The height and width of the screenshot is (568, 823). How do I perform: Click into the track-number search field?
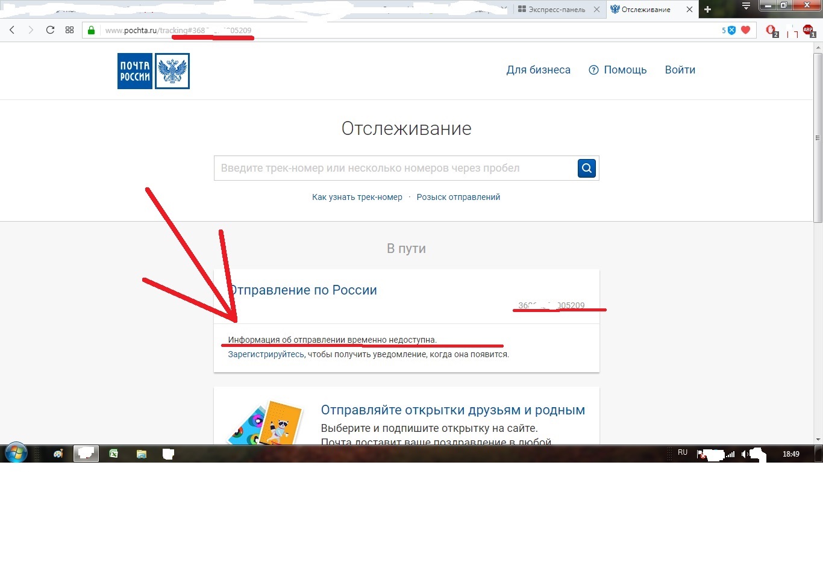395,168
